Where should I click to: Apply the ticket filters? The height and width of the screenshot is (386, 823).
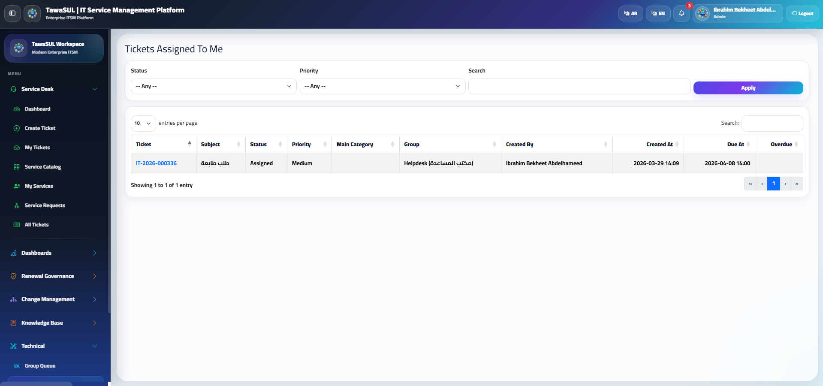[x=748, y=88]
